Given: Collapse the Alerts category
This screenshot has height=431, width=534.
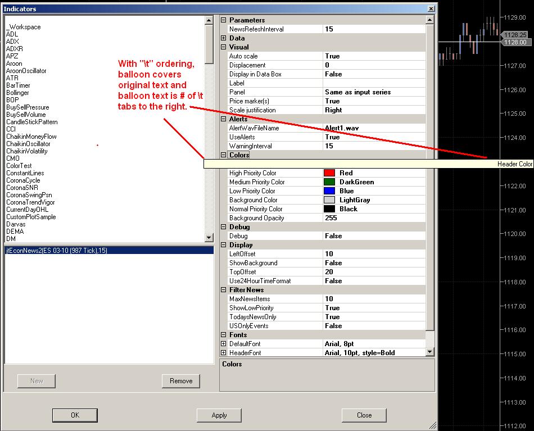Looking at the screenshot, I should click(x=223, y=119).
